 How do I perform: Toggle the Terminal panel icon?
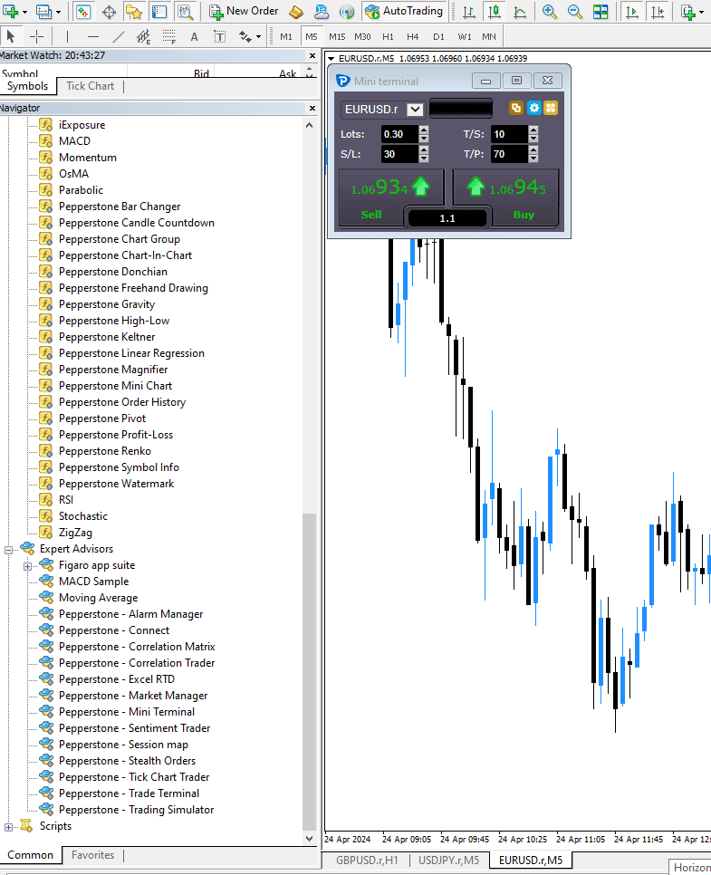point(159,11)
